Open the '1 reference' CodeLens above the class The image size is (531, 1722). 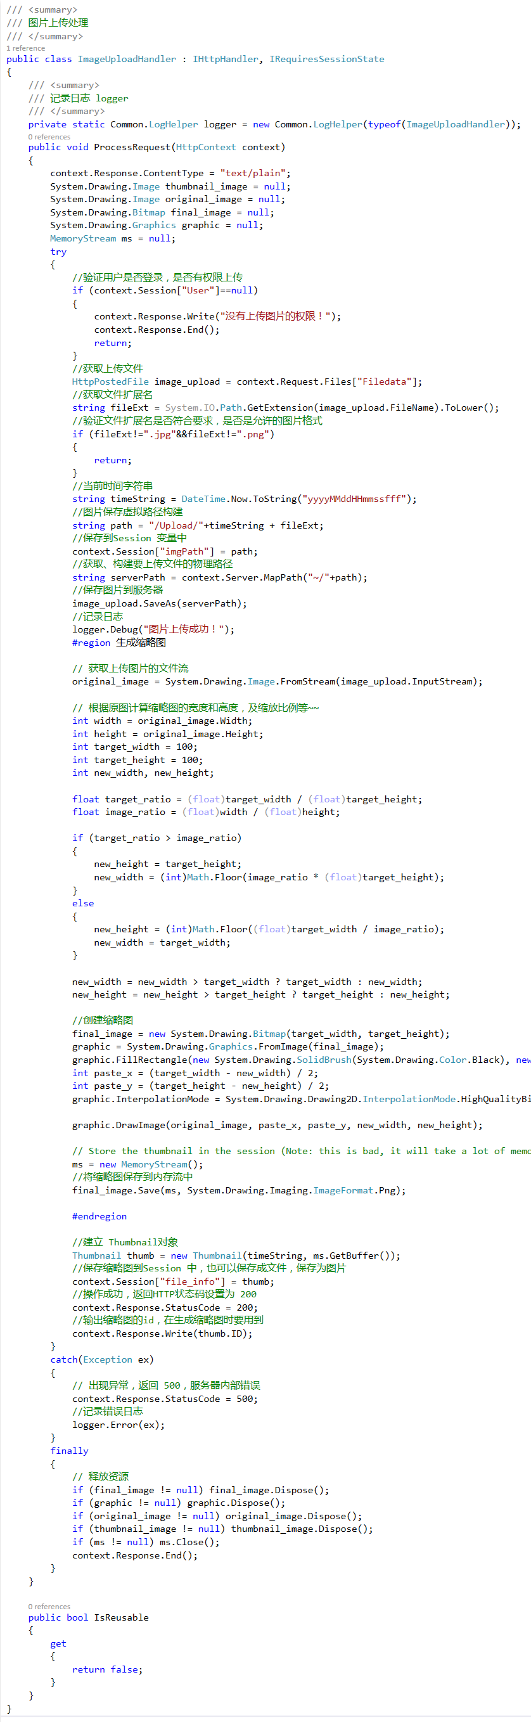click(25, 48)
